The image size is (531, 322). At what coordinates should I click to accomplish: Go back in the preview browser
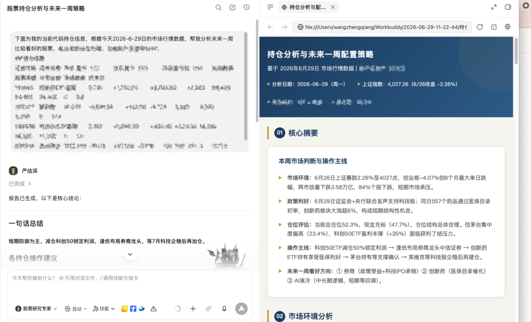tap(270, 27)
